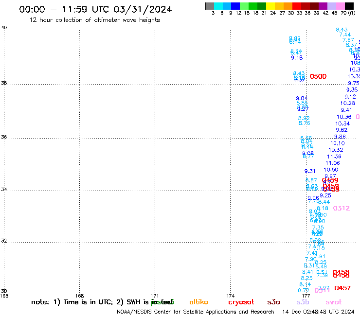
Task: Click the wave height value '9.35'
Action: (352, 90)
